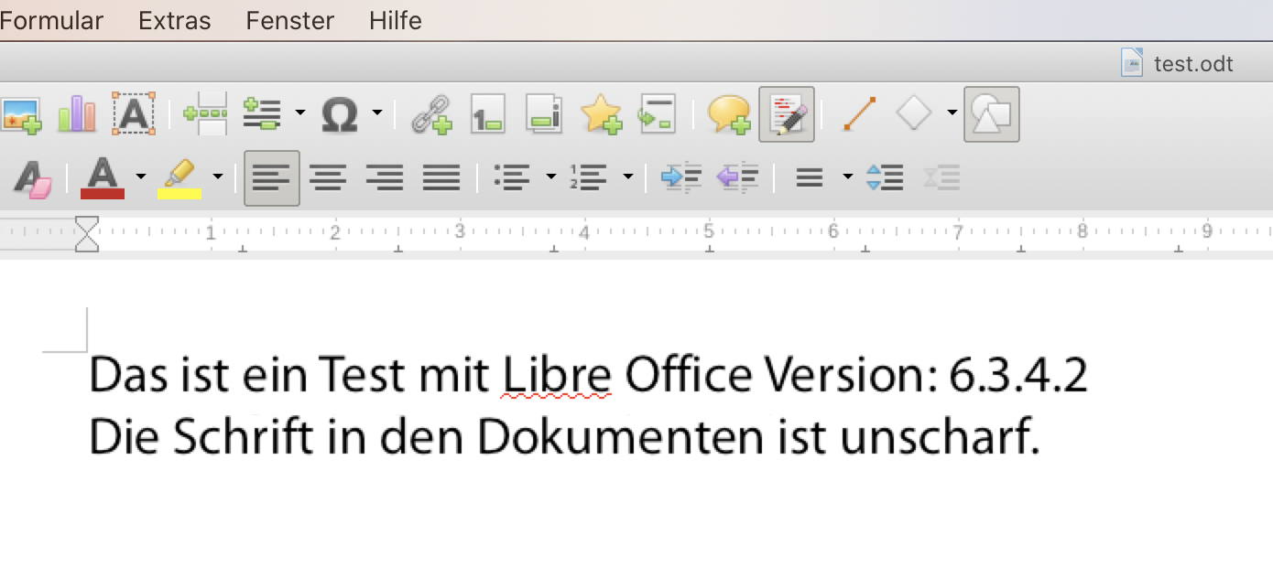The width and height of the screenshot is (1273, 567).
Task: Insert a text box with the framed A
Action: [x=134, y=114]
